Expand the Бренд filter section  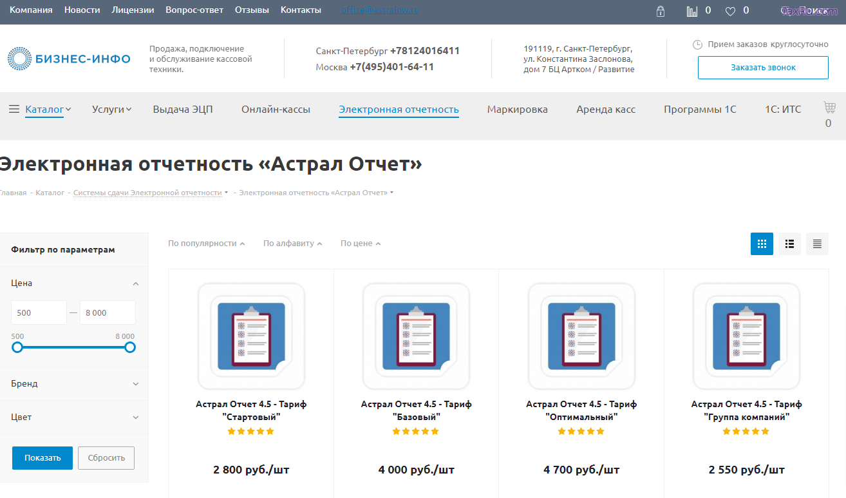click(74, 384)
